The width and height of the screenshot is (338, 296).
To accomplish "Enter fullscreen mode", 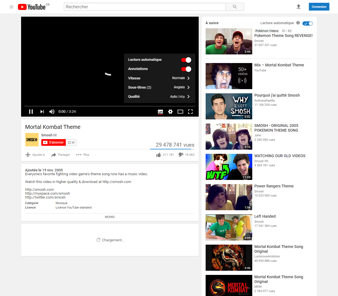I will click(190, 112).
